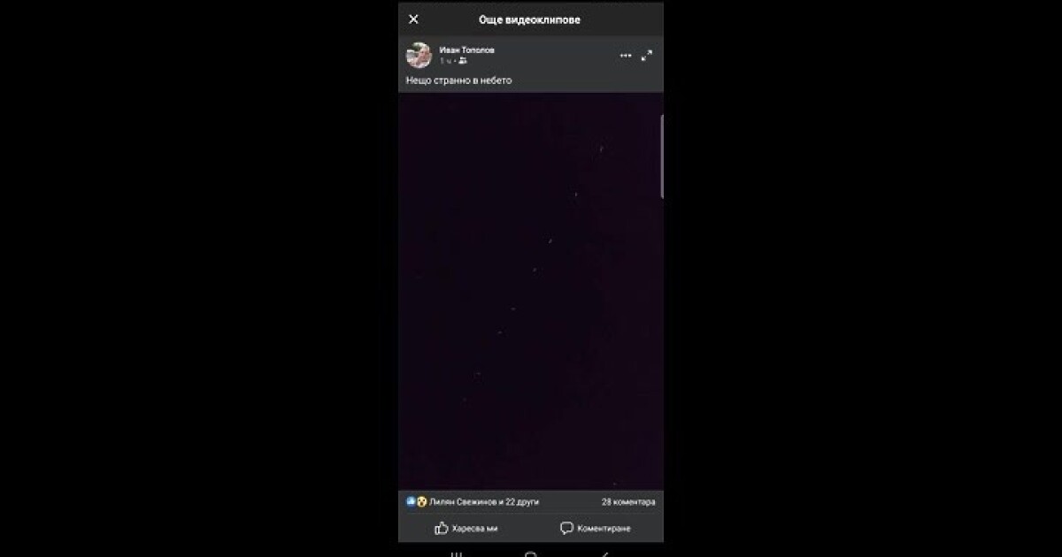1062x557 pixels.
Task: Click the blue like reaction icon
Action: (411, 501)
